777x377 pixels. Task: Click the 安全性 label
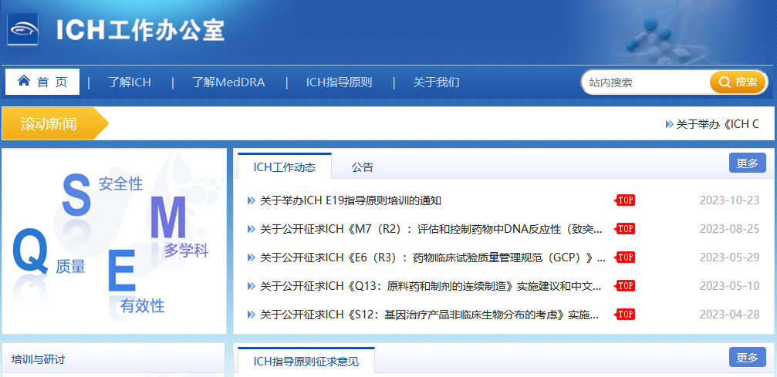click(120, 183)
